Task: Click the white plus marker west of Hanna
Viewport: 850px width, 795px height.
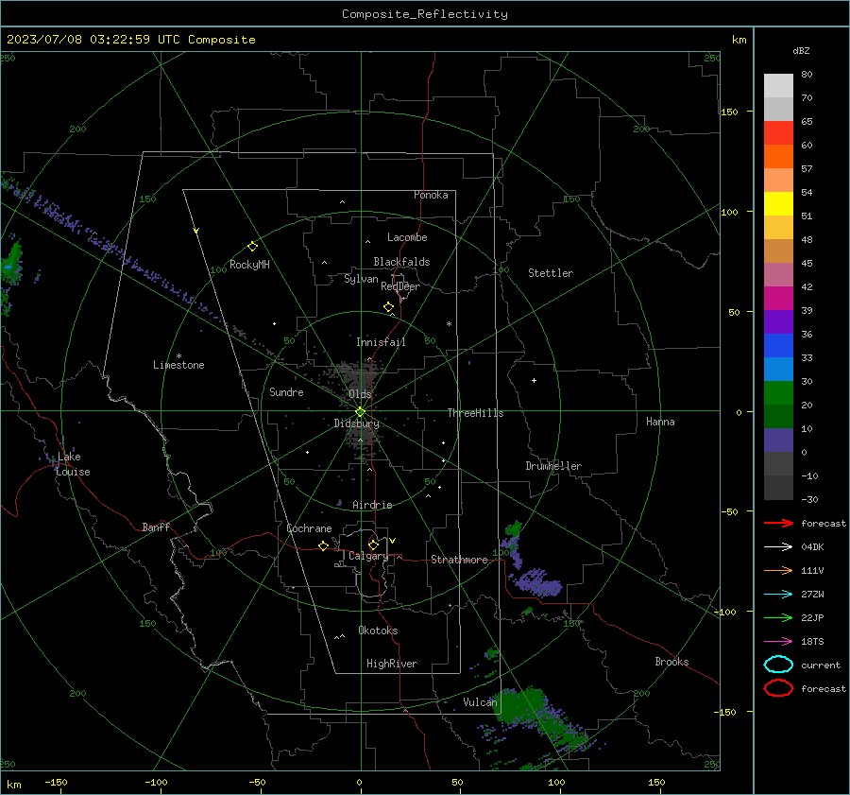Action: [534, 380]
